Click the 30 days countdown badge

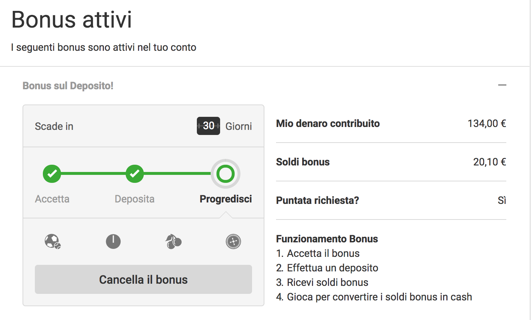point(208,126)
